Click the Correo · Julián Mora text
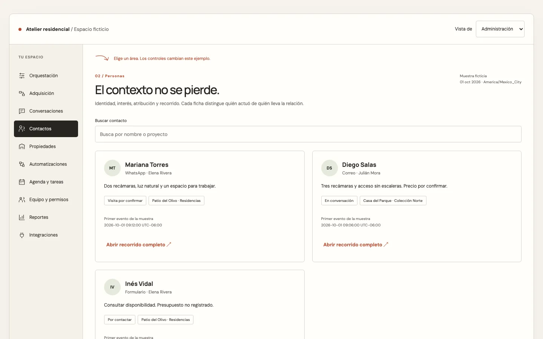This screenshot has height=339, width=543. pos(361,173)
